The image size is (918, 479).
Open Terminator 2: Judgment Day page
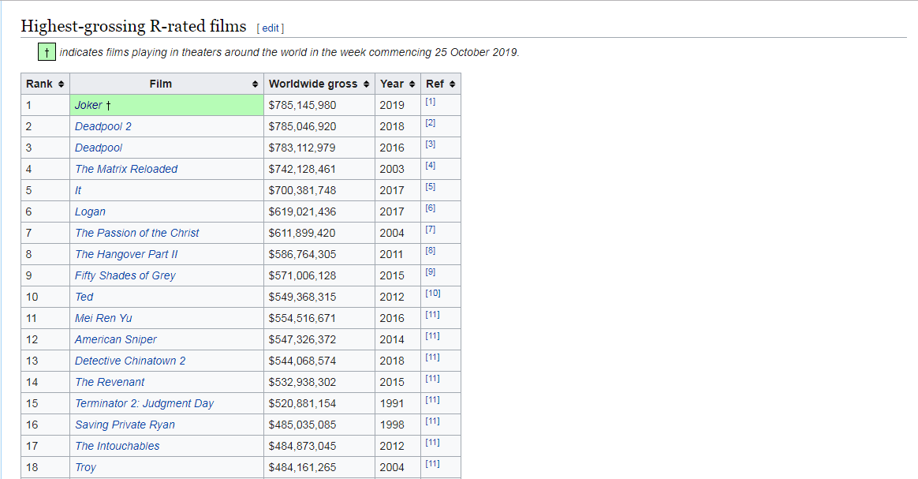tap(144, 403)
